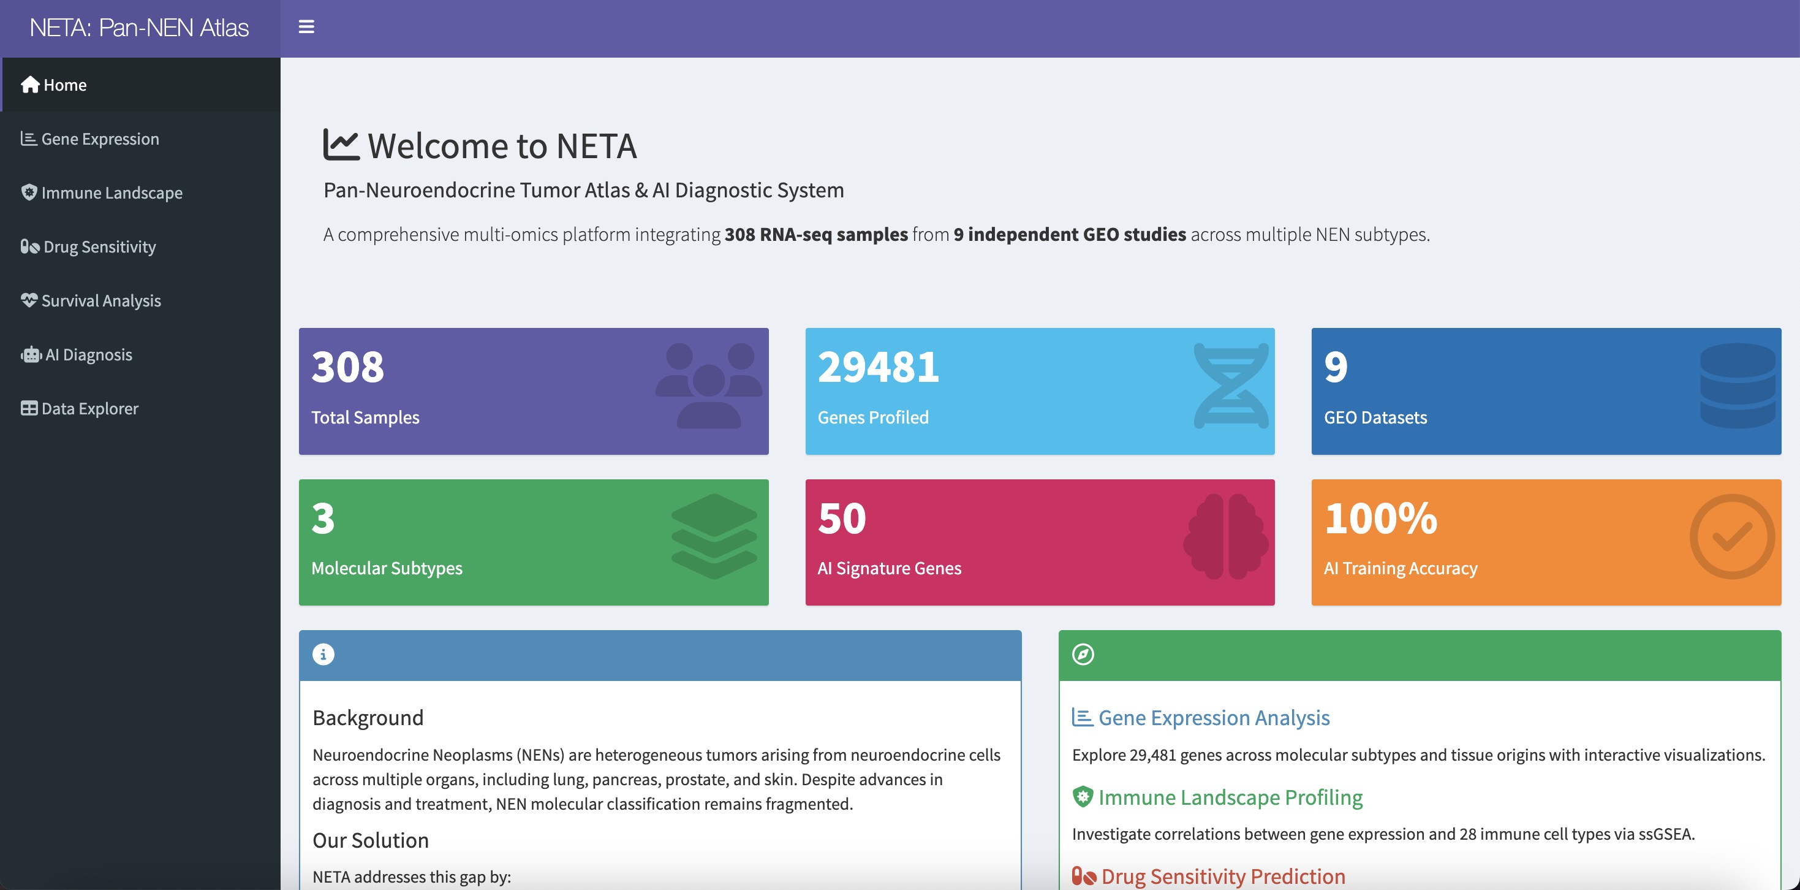Click the NETA: Pan-NEN Atlas header title
1800x890 pixels.
click(x=139, y=28)
